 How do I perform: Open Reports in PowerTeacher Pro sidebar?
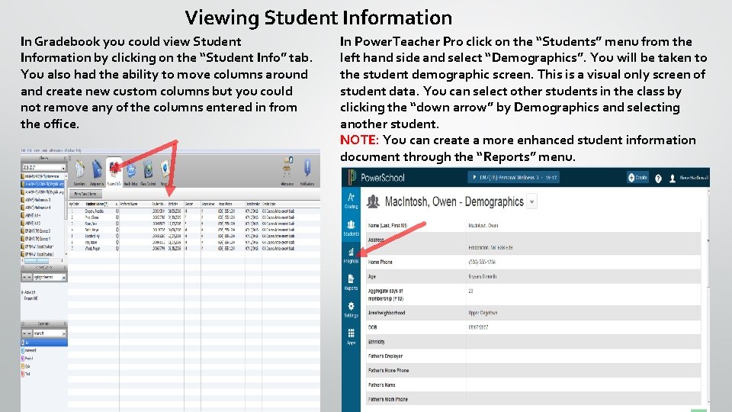(x=351, y=282)
